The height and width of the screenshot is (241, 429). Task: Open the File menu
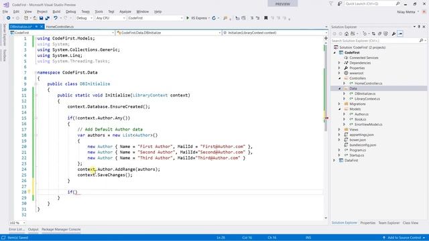pos(5,12)
